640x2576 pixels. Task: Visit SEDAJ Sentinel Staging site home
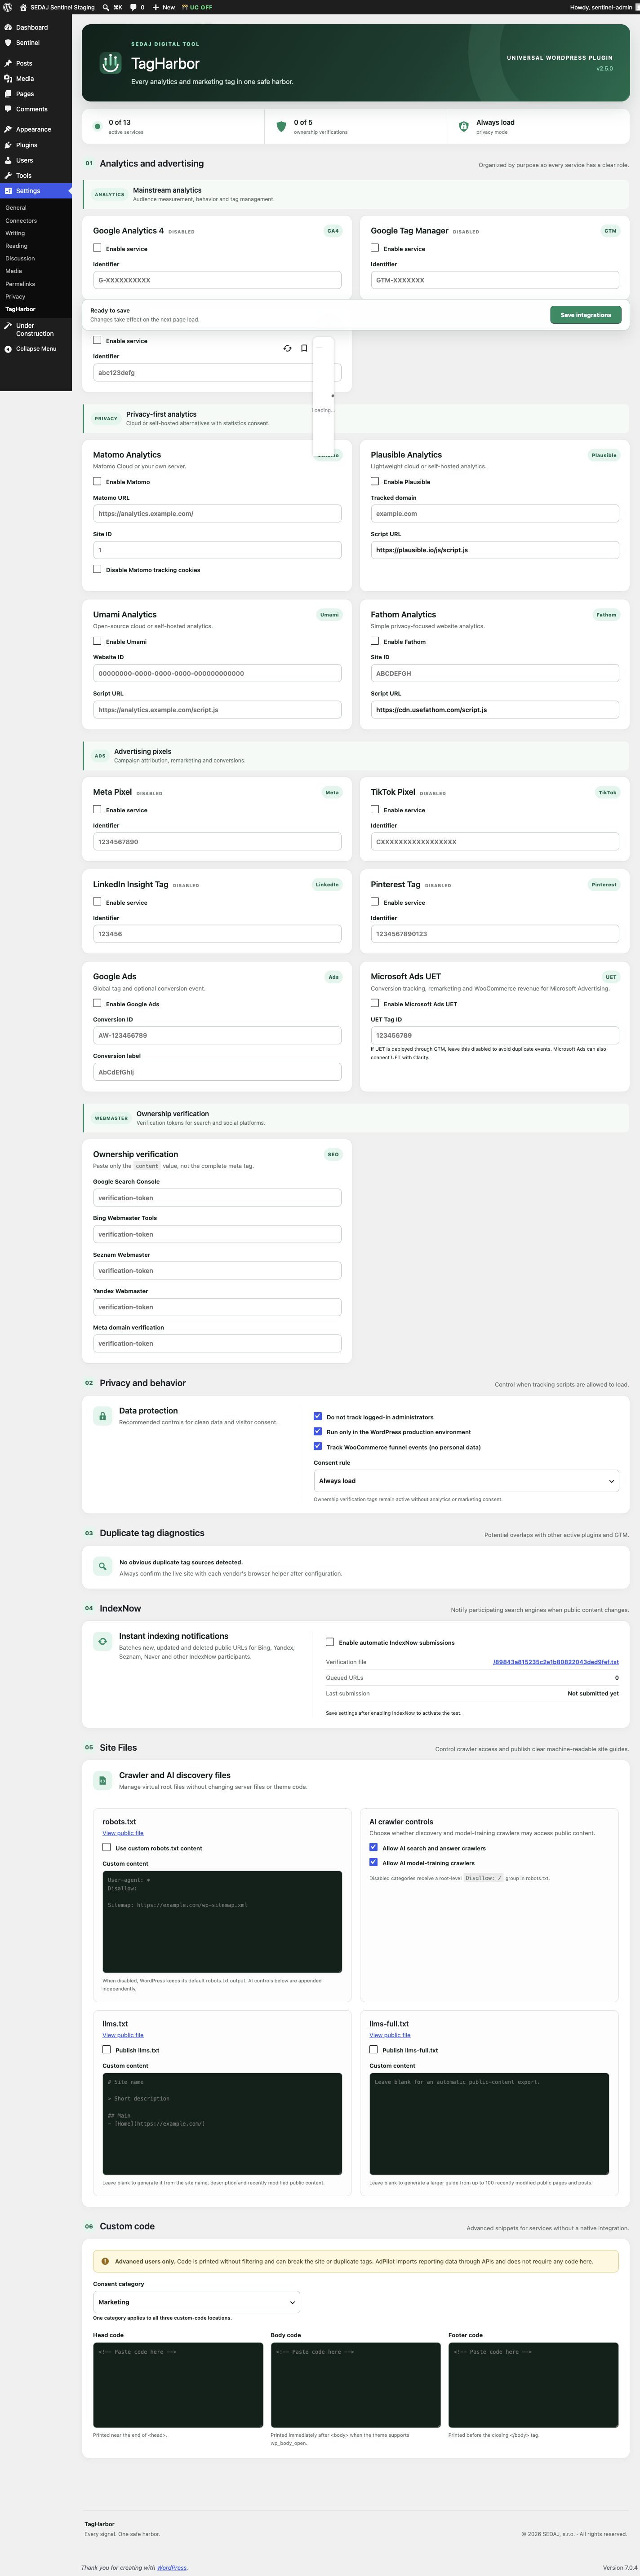pos(57,7)
